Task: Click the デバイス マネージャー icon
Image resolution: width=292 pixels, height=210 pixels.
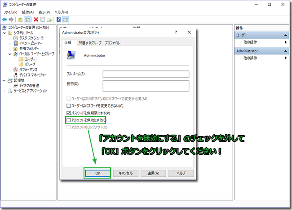Action: tap(16, 75)
